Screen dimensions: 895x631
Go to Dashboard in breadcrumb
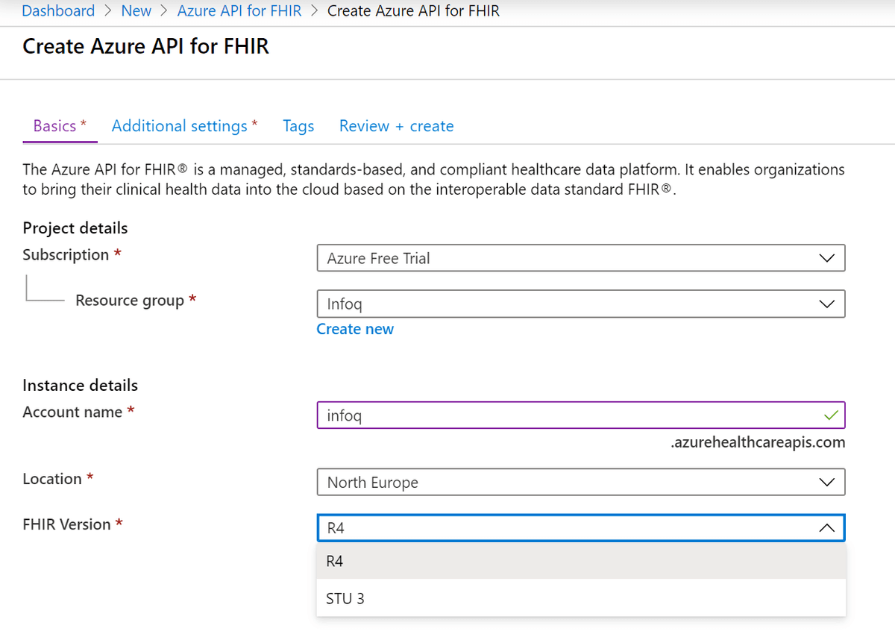pyautogui.click(x=58, y=10)
